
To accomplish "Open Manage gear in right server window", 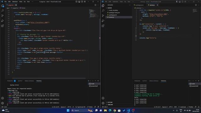I will tap(103, 103).
